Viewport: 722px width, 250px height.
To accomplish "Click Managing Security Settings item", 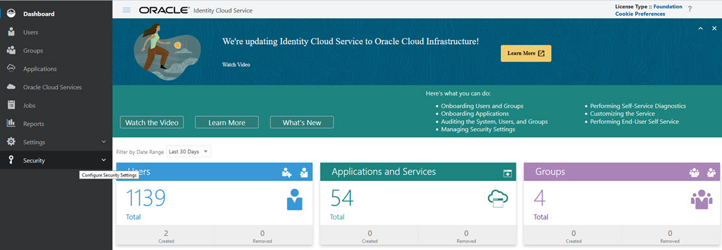I will coord(478,130).
